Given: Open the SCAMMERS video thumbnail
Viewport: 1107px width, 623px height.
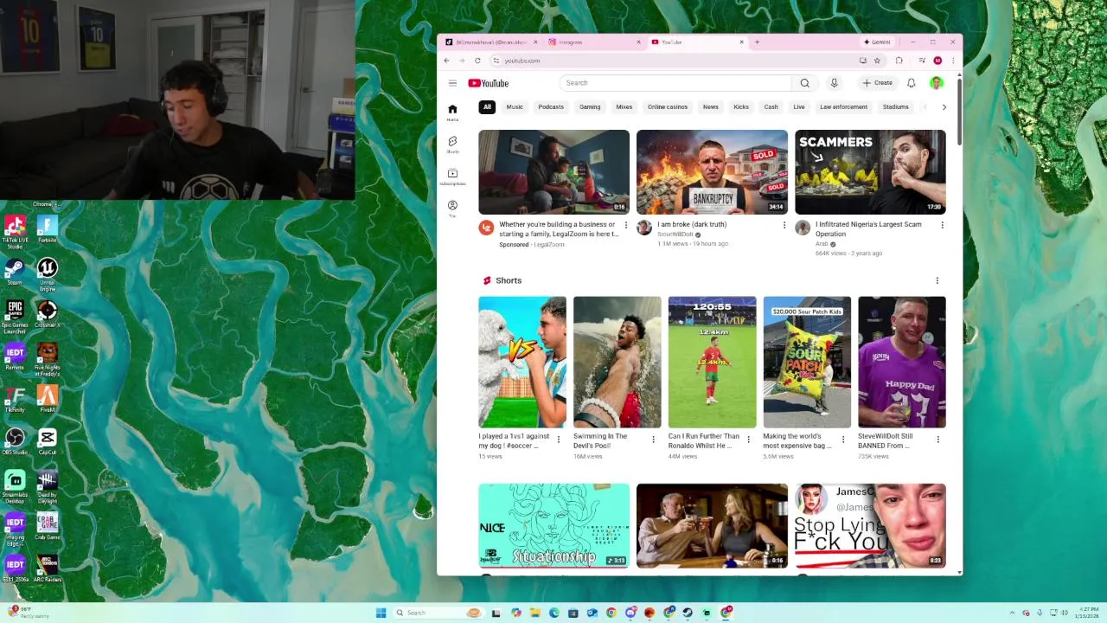Looking at the screenshot, I should point(870,172).
